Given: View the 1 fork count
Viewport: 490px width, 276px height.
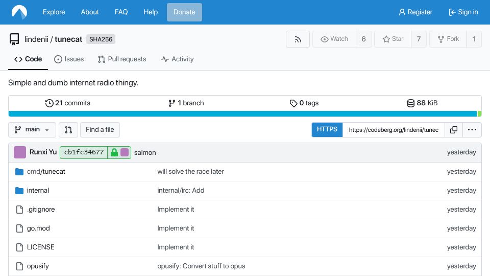Looking at the screenshot, I should point(474,39).
